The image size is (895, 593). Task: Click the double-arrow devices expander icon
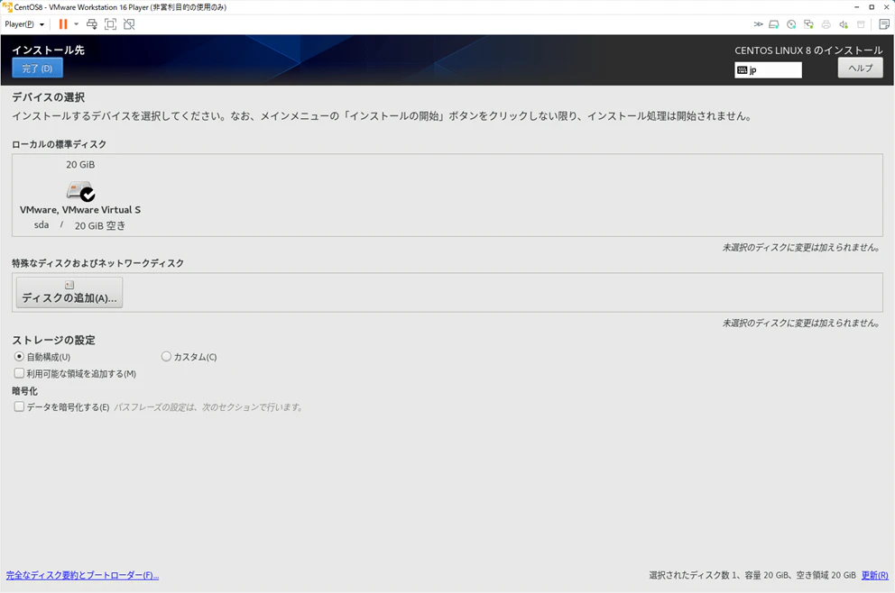coord(758,24)
